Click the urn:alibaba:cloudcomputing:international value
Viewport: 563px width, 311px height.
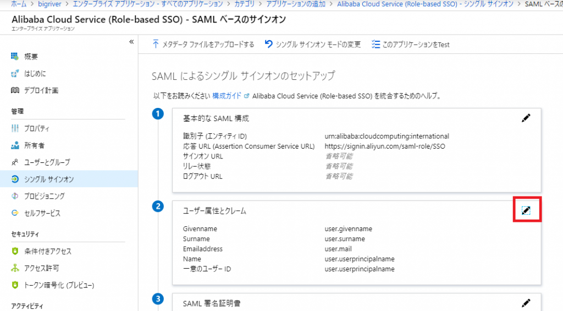[387, 137]
